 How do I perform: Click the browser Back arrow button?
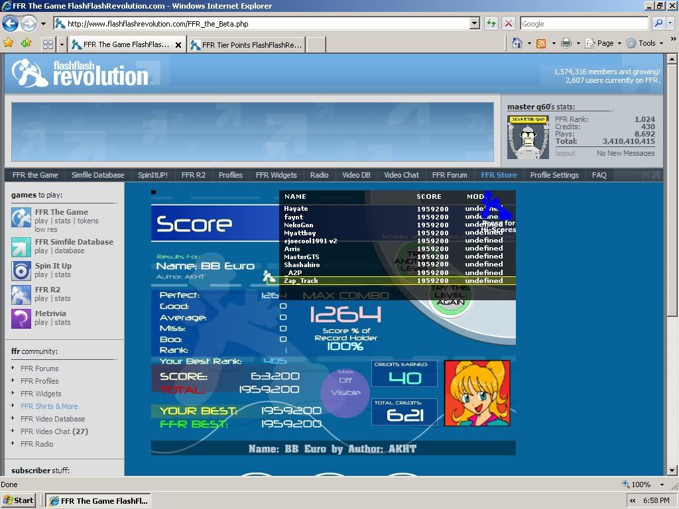click(x=10, y=24)
